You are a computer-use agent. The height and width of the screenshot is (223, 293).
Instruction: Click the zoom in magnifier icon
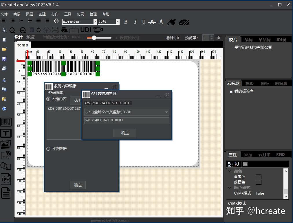point(12,30)
